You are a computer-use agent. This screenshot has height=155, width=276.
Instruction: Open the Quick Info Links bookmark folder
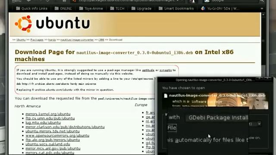(31, 9)
